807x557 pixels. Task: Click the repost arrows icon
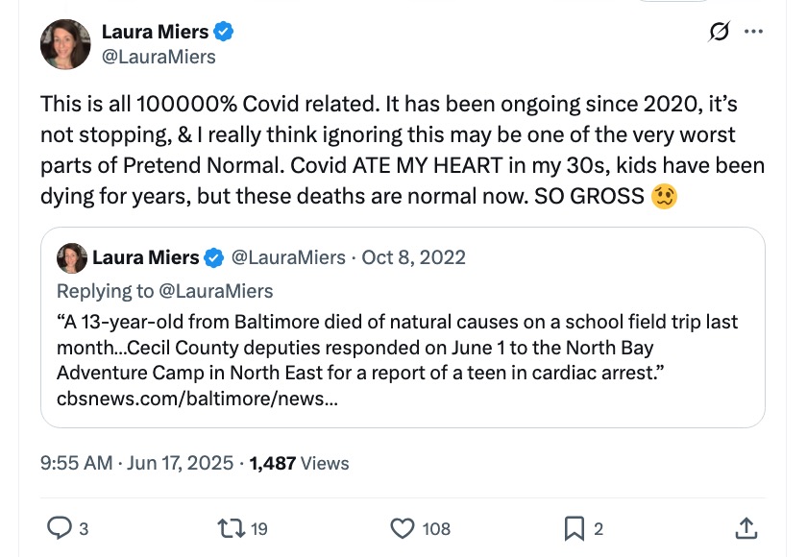[x=231, y=527]
